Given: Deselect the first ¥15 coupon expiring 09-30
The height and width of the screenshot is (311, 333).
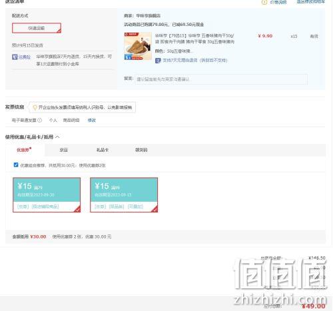Looking at the screenshot, I should point(47,195).
